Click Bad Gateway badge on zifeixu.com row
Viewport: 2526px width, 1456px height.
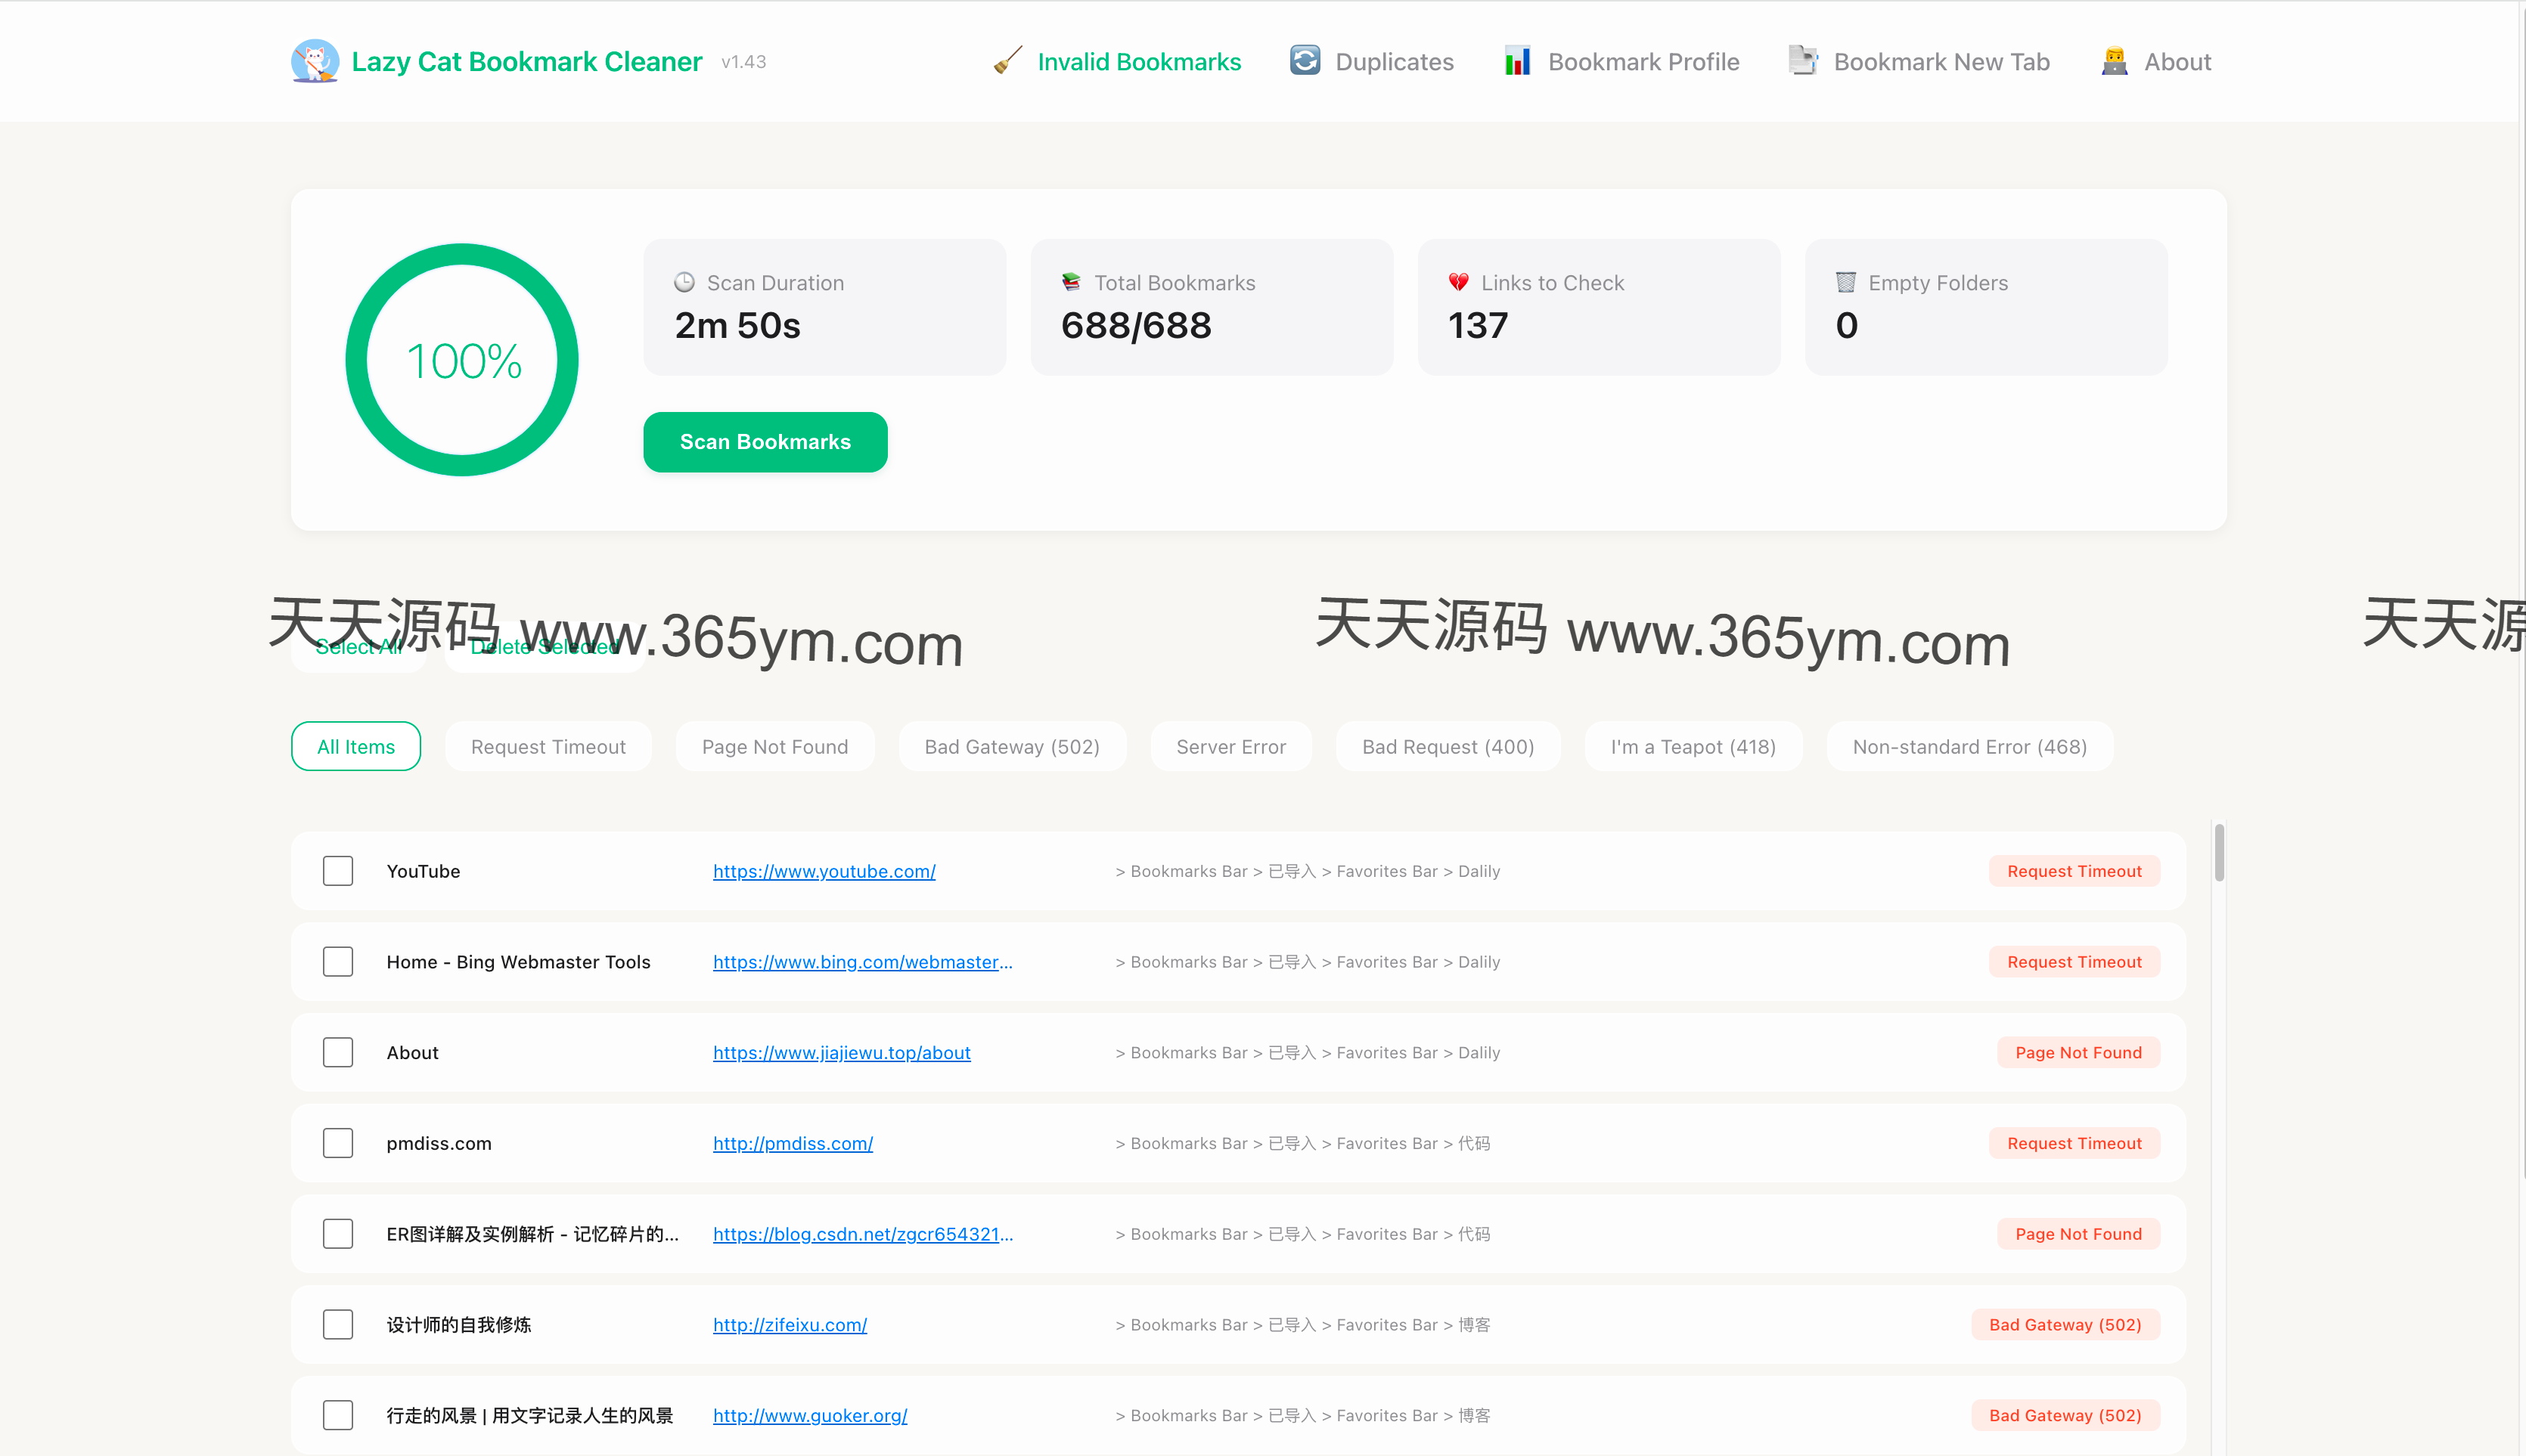pos(2065,1324)
